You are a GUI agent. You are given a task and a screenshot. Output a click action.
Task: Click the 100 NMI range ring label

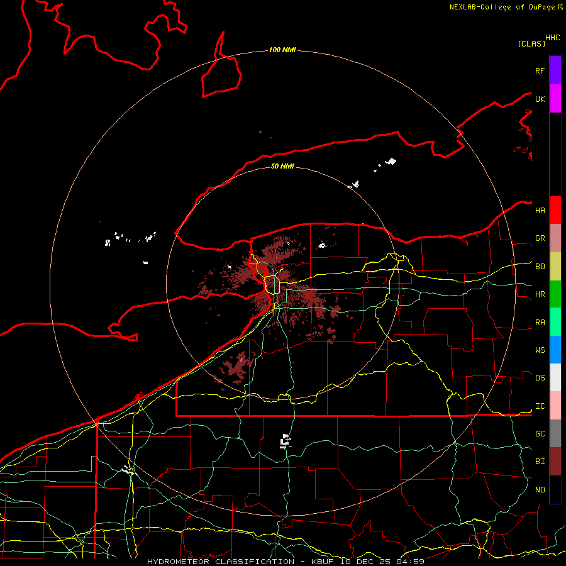pos(282,50)
